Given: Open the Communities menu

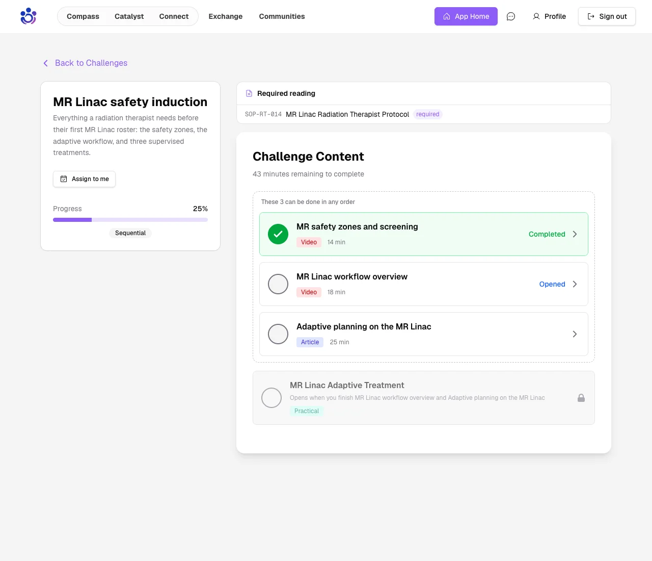Looking at the screenshot, I should pos(282,16).
